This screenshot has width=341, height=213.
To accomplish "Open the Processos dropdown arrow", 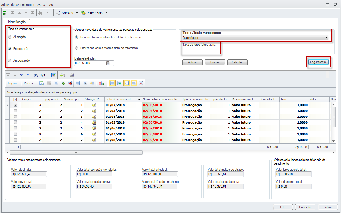I will (106, 13).
